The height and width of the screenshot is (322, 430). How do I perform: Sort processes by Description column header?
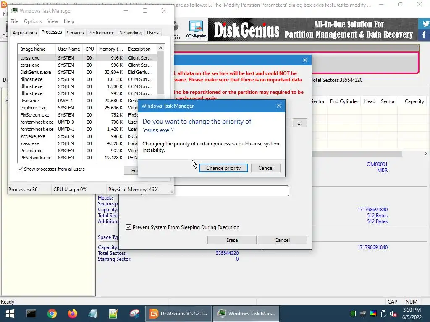141,49
